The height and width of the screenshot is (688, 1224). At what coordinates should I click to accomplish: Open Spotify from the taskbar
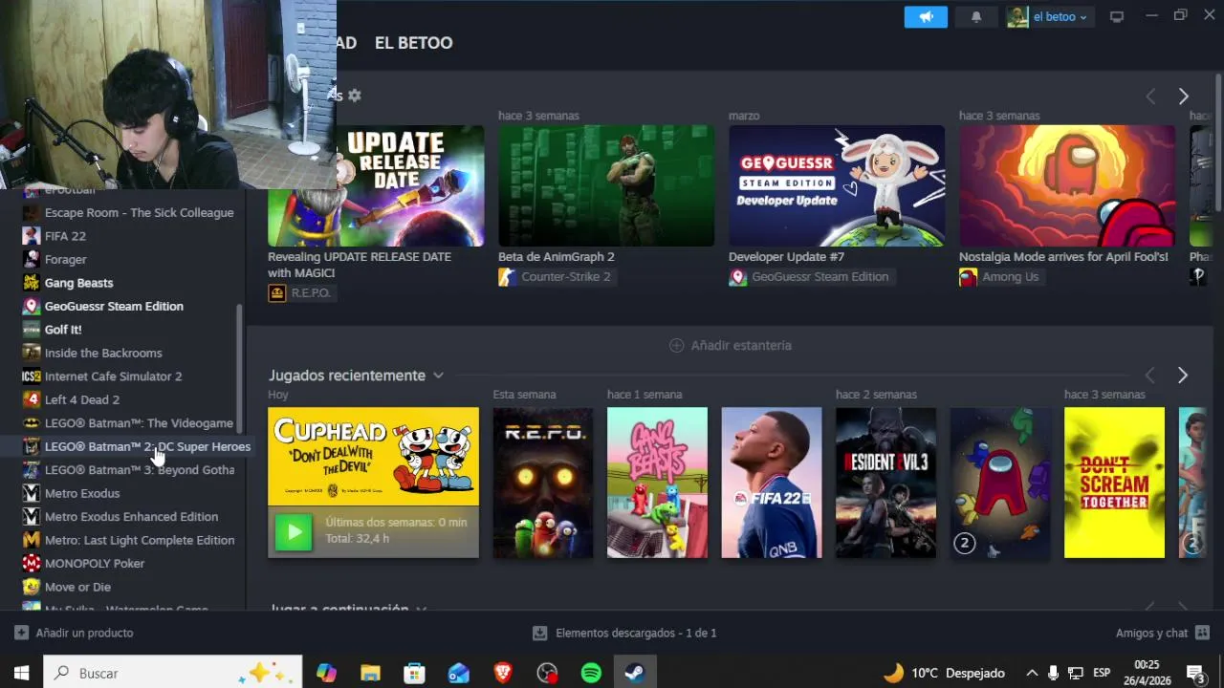591,674
